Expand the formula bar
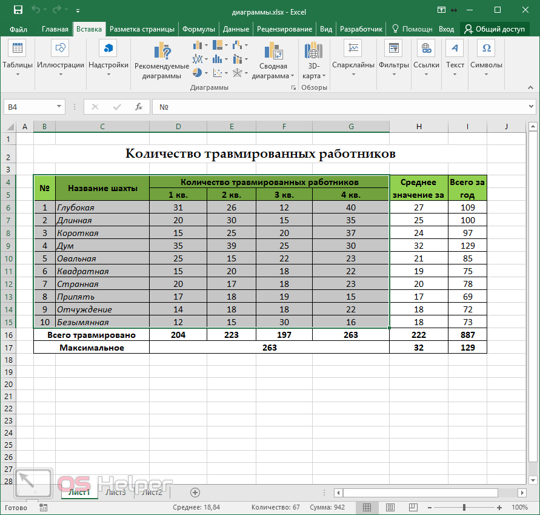 (532, 107)
